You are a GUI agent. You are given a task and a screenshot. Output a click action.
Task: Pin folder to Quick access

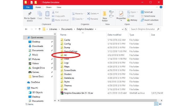coord(30,16)
